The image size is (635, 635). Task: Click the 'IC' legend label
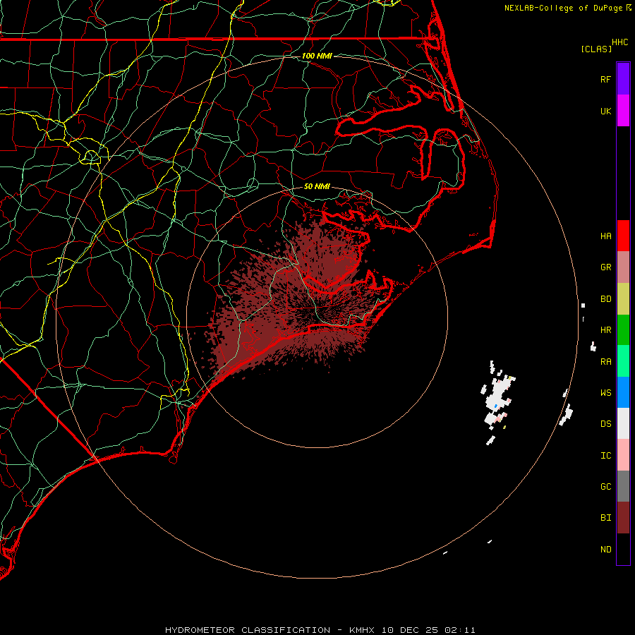tap(605, 456)
